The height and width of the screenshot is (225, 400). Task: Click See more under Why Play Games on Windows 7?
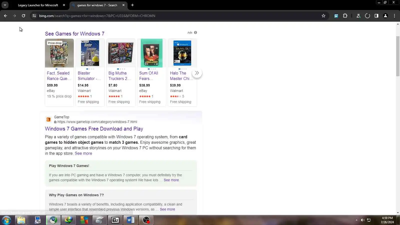[x=167, y=209]
